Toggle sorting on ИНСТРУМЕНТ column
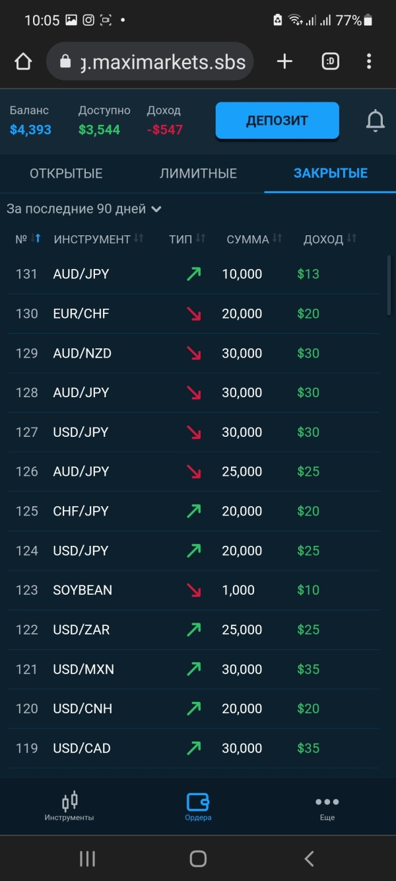Viewport: 396px width, 881px height. [139, 239]
